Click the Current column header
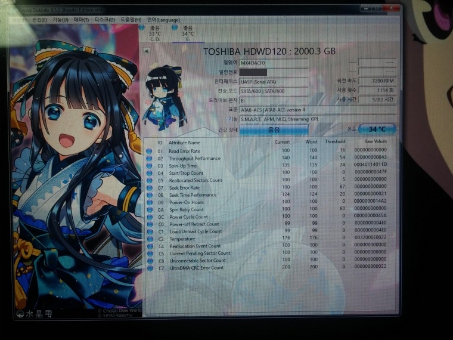The height and width of the screenshot is (340, 453). [x=282, y=142]
